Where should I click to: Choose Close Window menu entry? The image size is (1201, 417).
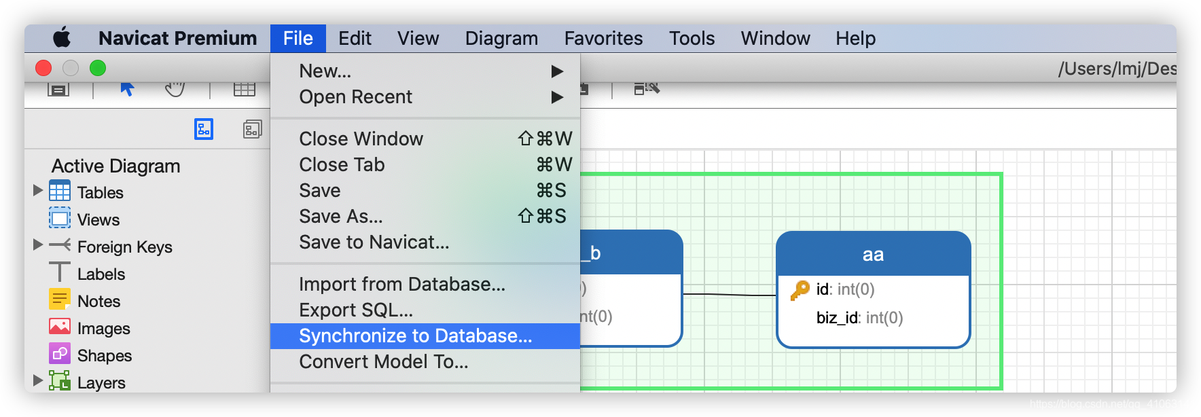pos(425,139)
